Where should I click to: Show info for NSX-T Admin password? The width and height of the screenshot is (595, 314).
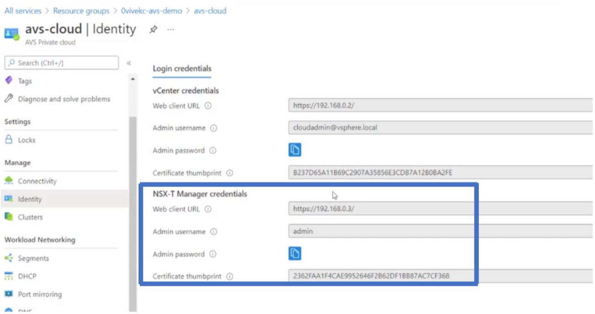point(213,254)
